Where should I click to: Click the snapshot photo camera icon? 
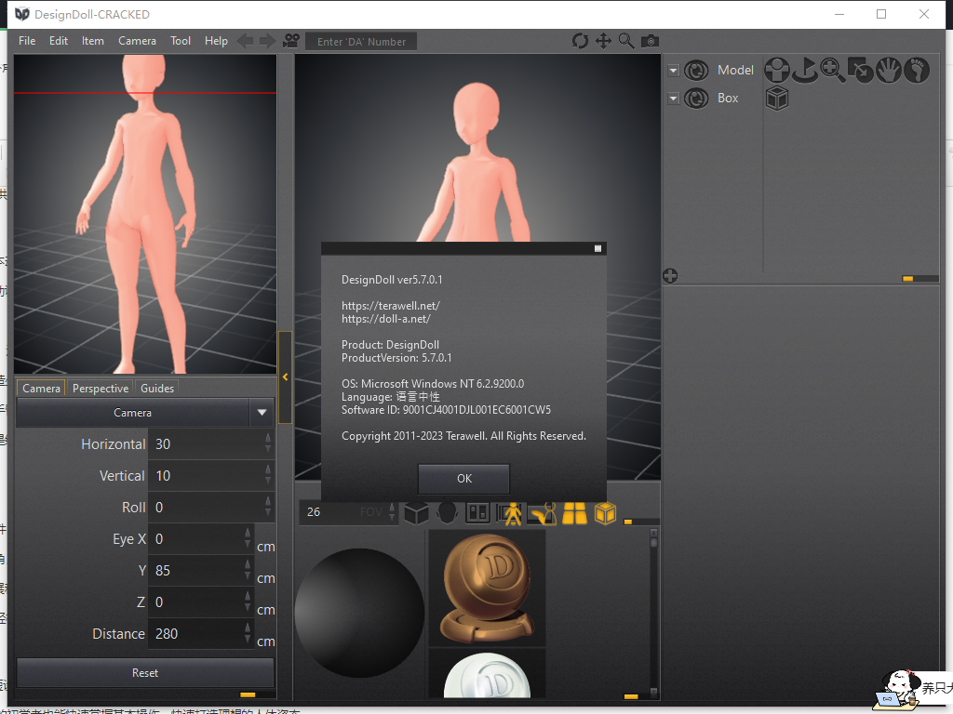coord(651,41)
